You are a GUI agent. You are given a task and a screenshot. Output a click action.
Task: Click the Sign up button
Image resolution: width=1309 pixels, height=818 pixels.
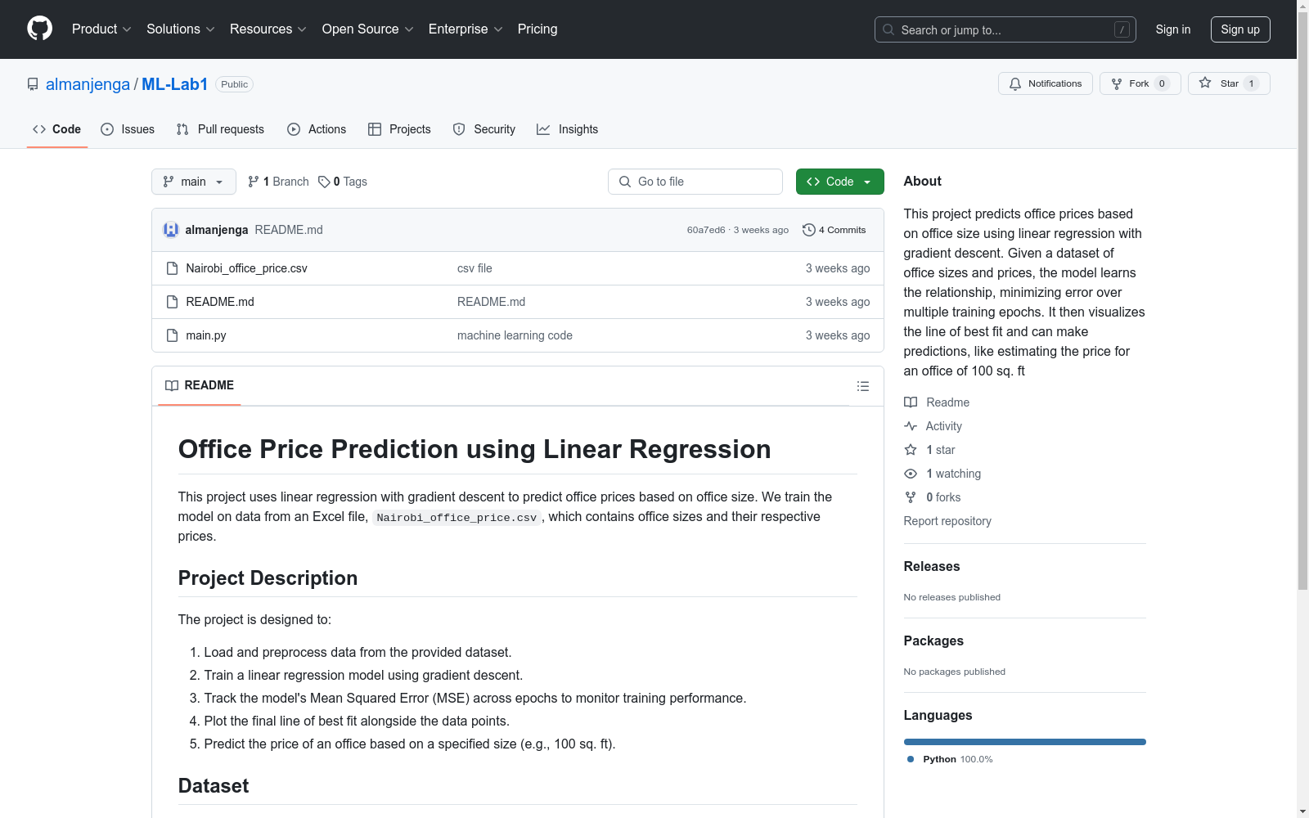tap(1240, 29)
